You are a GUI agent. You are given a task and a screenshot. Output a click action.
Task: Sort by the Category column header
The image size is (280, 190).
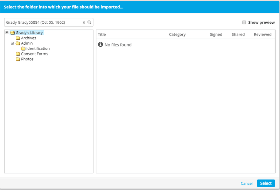(177, 35)
